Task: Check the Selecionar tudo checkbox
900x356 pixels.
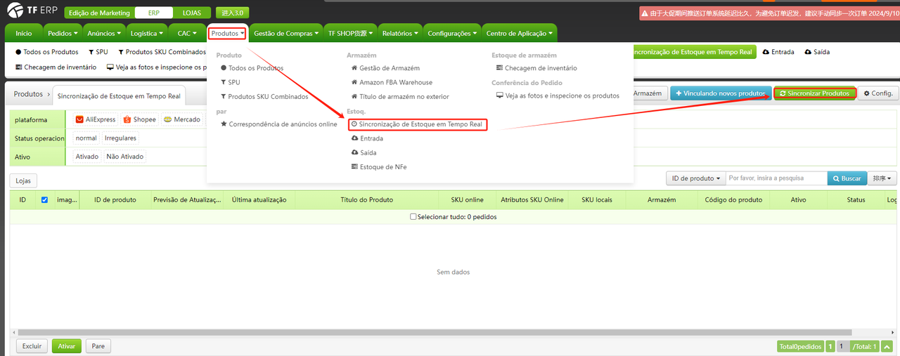Action: click(413, 217)
